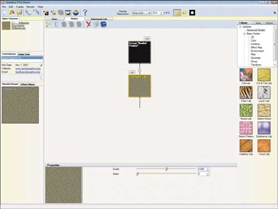Click the new texture icon in toolbar
Viewport: 278px width, 209px height.
(4, 13)
